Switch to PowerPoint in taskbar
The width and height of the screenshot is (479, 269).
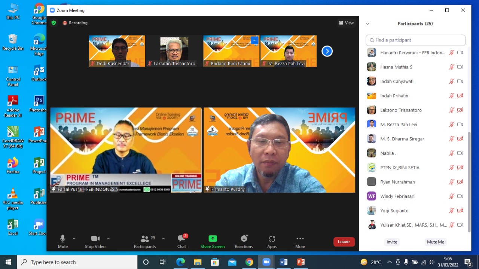pyautogui.click(x=301, y=262)
